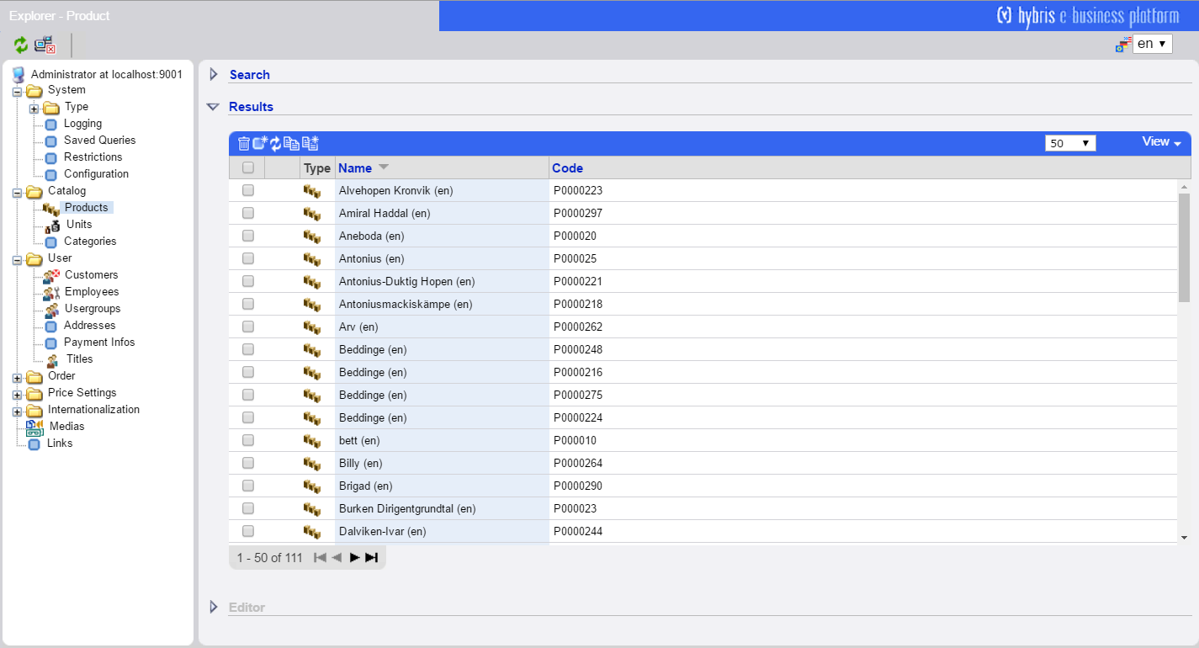Viewport: 1199px width, 648px height.
Task: Expand the Internationalization tree folder
Action: pos(17,412)
